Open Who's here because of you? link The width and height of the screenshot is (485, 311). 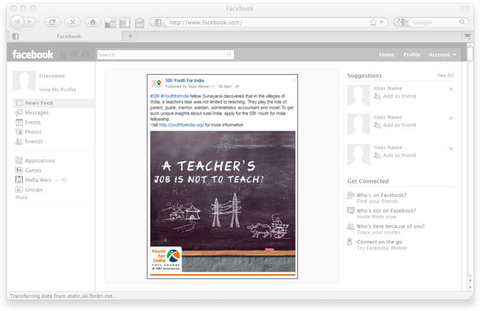pyautogui.click(x=391, y=226)
